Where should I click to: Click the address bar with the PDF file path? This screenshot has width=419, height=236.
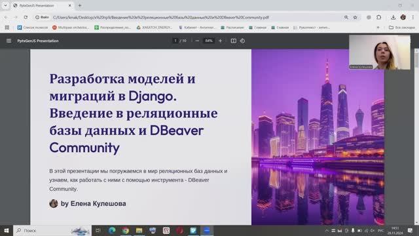pyautogui.click(x=161, y=18)
